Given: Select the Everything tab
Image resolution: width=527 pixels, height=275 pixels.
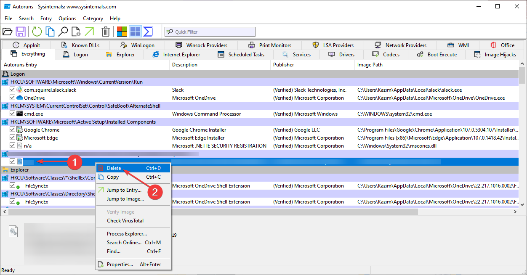Looking at the screenshot, I should click(28, 54).
